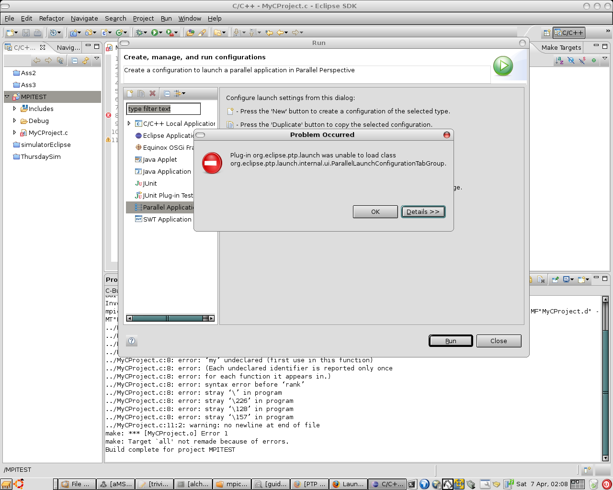Viewport: 613px width, 490px height.
Task: Select SWT Application configuration type
Action: pos(163,219)
